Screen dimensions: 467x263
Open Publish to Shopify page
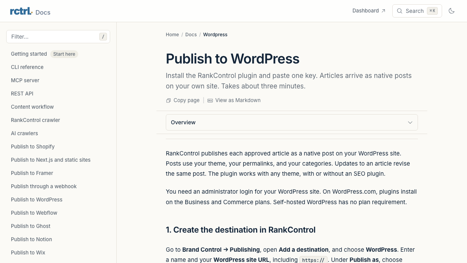[x=33, y=147]
